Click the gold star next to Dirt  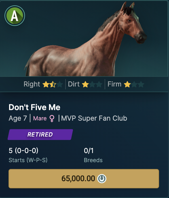pos(85,84)
